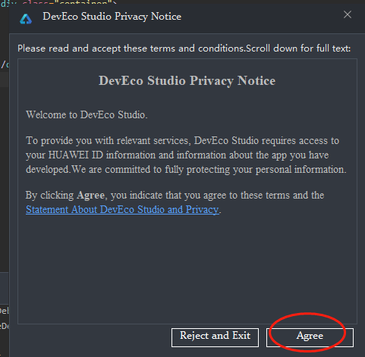
Task: Click the Agree button
Action: [310, 337]
